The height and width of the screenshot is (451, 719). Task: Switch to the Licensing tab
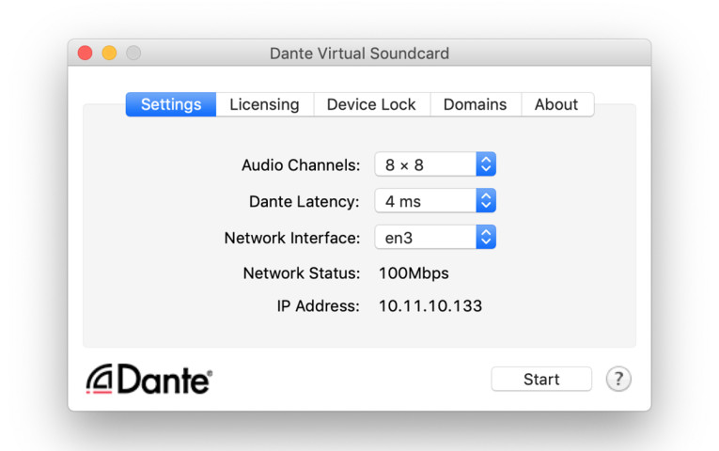click(x=265, y=104)
